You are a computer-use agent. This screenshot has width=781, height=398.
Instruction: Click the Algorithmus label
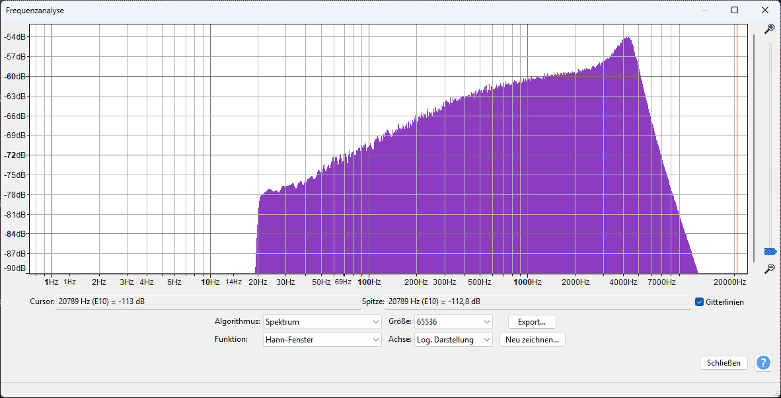click(x=237, y=322)
